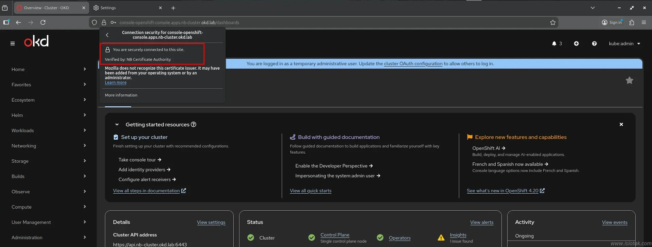Open View all quick starts
652x247 pixels.
click(x=310, y=191)
